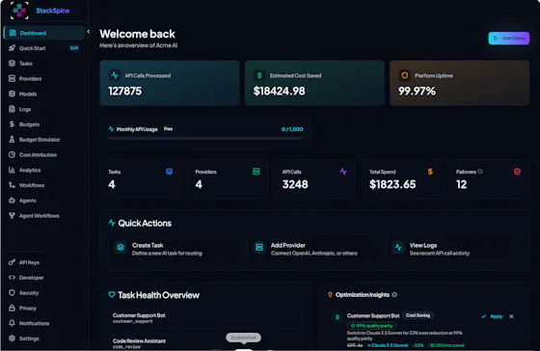Click the Agent Workflows icon

(x=12, y=216)
